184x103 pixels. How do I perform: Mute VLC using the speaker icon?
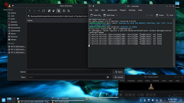pyautogui.click(x=169, y=96)
